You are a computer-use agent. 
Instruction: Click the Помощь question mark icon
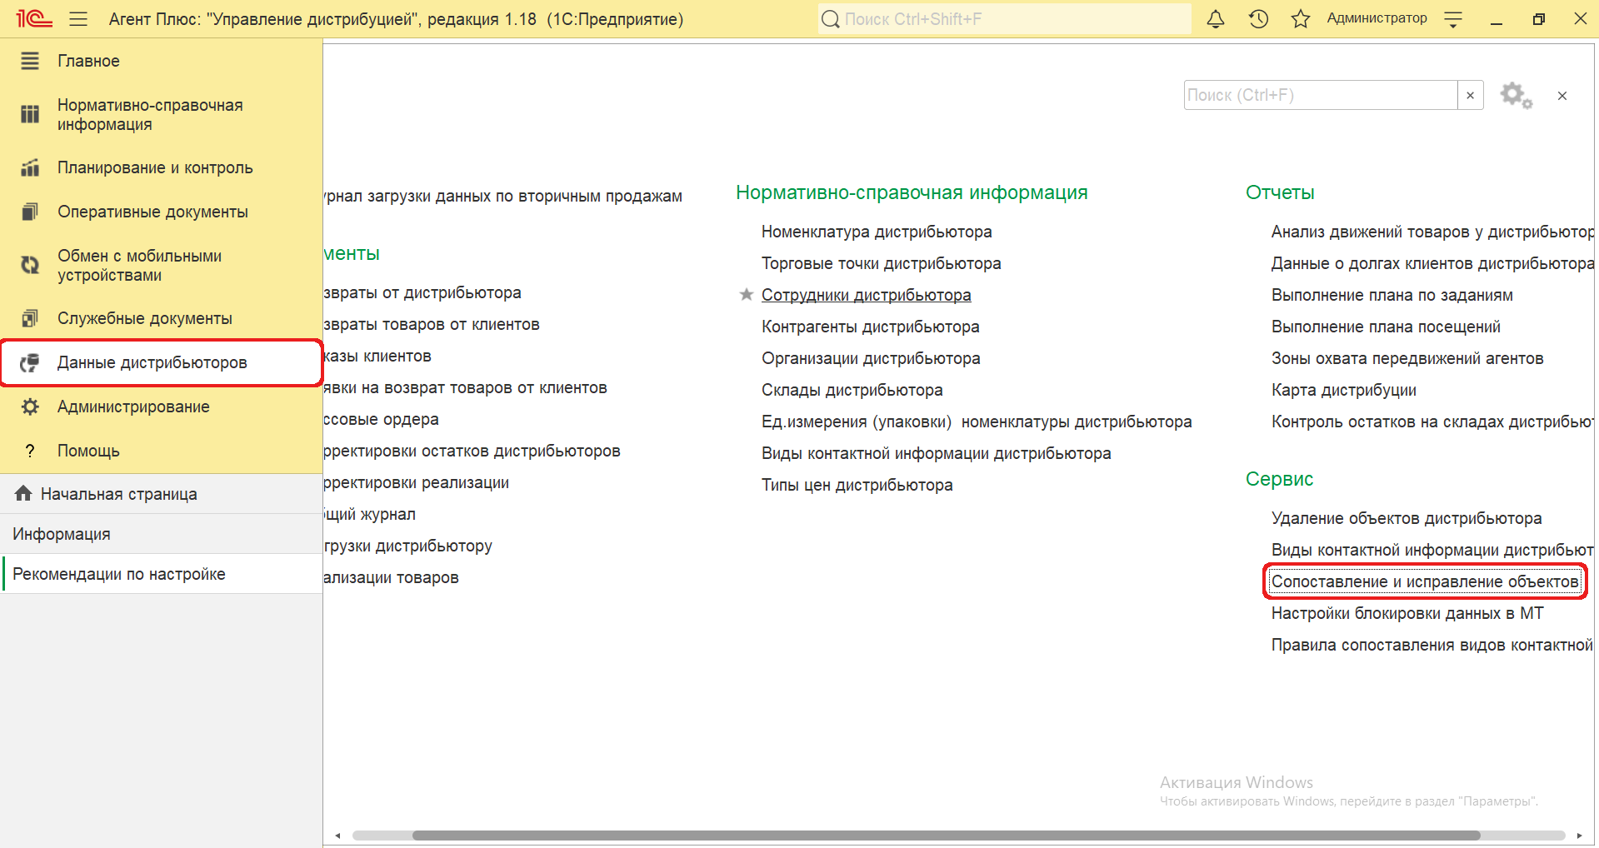(30, 451)
